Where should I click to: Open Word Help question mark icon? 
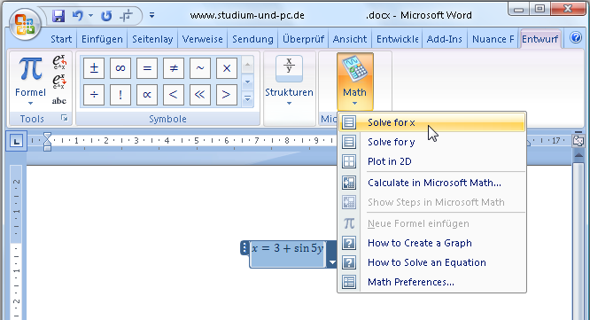pyautogui.click(x=576, y=37)
